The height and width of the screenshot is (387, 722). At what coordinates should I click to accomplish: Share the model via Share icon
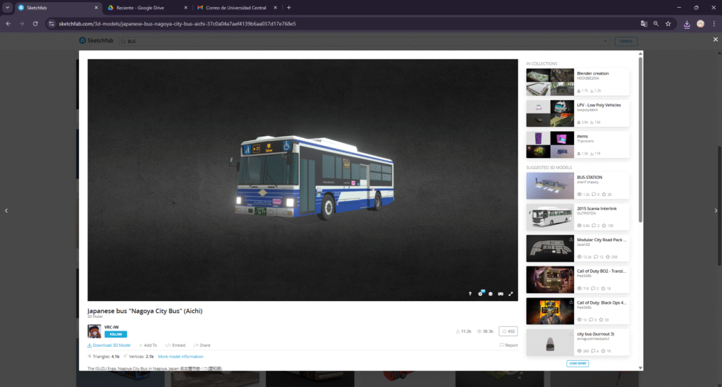tap(201, 345)
